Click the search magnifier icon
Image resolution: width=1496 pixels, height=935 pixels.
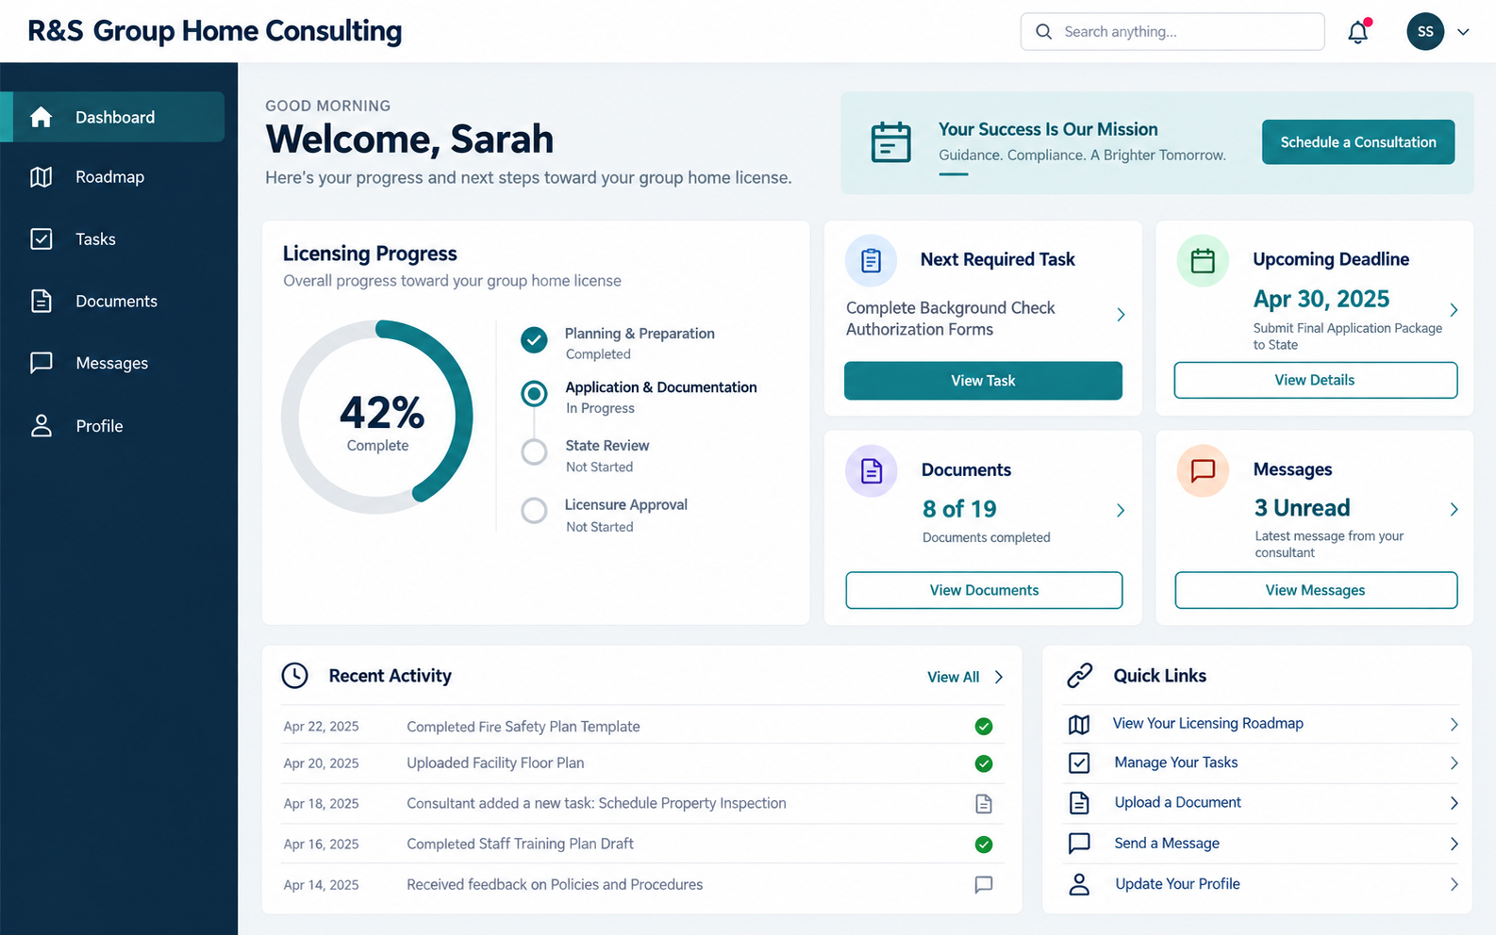(1043, 31)
